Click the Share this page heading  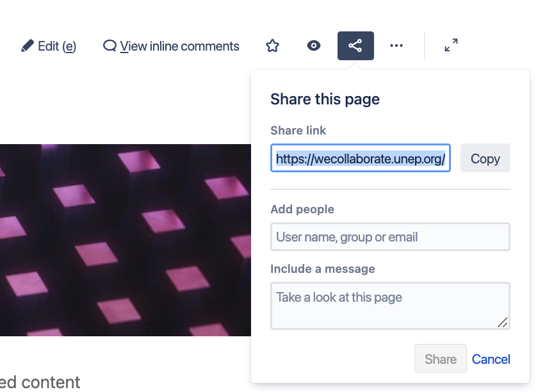pyautogui.click(x=325, y=99)
